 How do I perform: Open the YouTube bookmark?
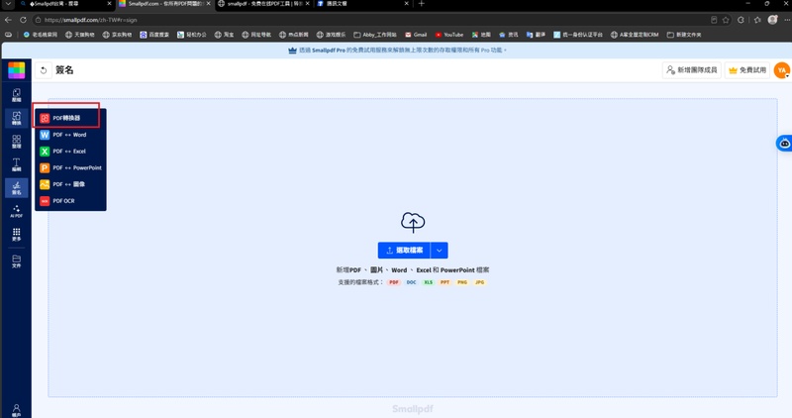click(x=449, y=35)
